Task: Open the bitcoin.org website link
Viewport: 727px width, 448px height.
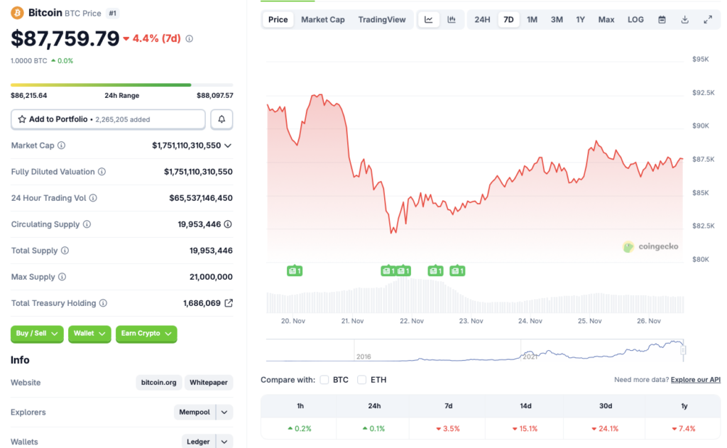Action: (x=158, y=382)
